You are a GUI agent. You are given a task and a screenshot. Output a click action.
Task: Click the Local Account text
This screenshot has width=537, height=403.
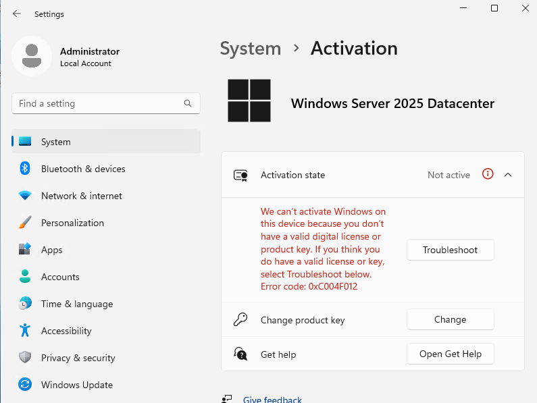[x=86, y=63]
